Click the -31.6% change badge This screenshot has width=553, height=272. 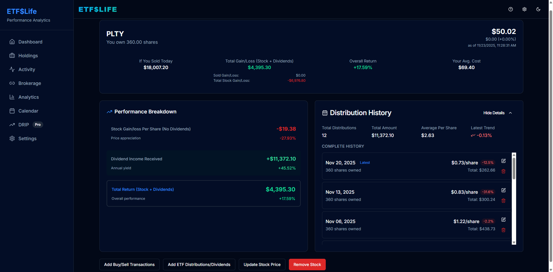[x=488, y=192]
